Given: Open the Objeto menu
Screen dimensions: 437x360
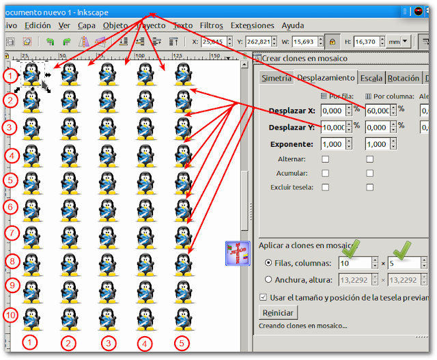Looking at the screenshot, I should tap(115, 25).
